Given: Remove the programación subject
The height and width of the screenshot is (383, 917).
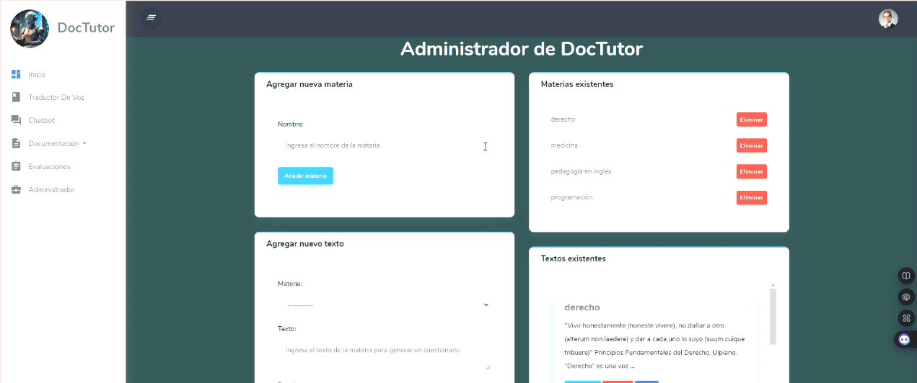Looking at the screenshot, I should [751, 197].
